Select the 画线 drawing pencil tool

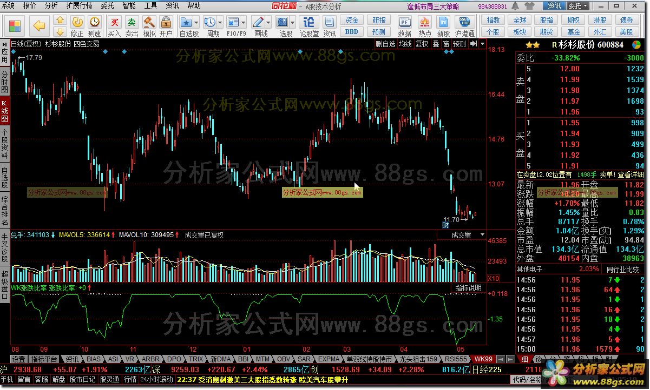(x=258, y=22)
